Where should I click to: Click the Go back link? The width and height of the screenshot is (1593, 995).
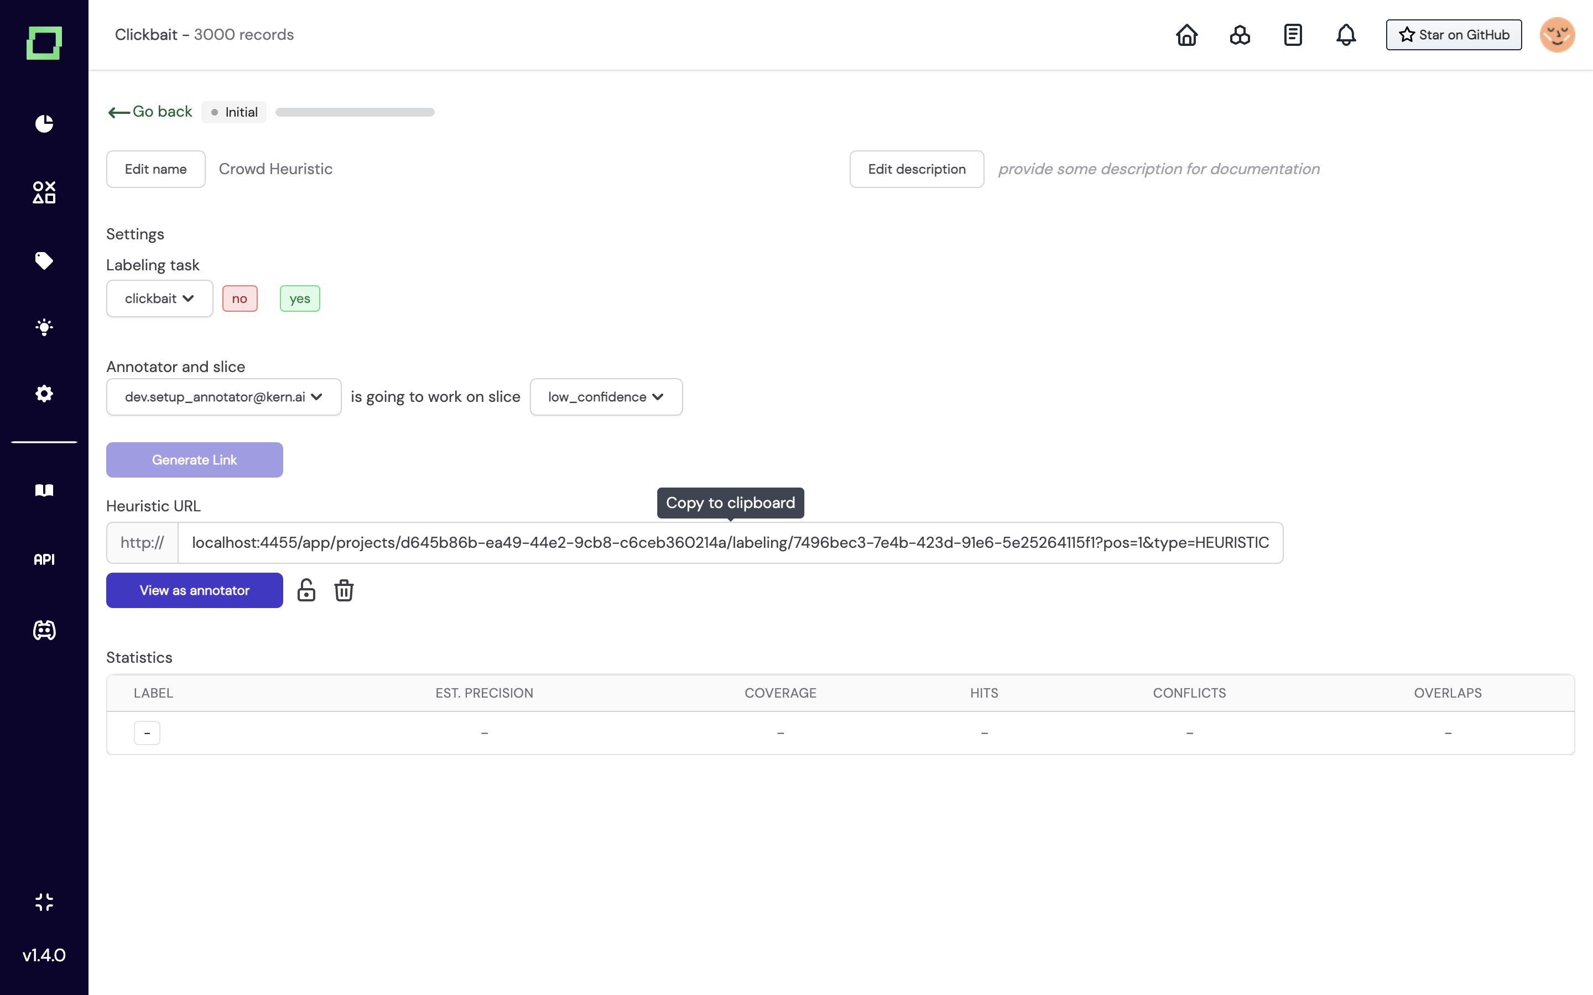pos(151,112)
